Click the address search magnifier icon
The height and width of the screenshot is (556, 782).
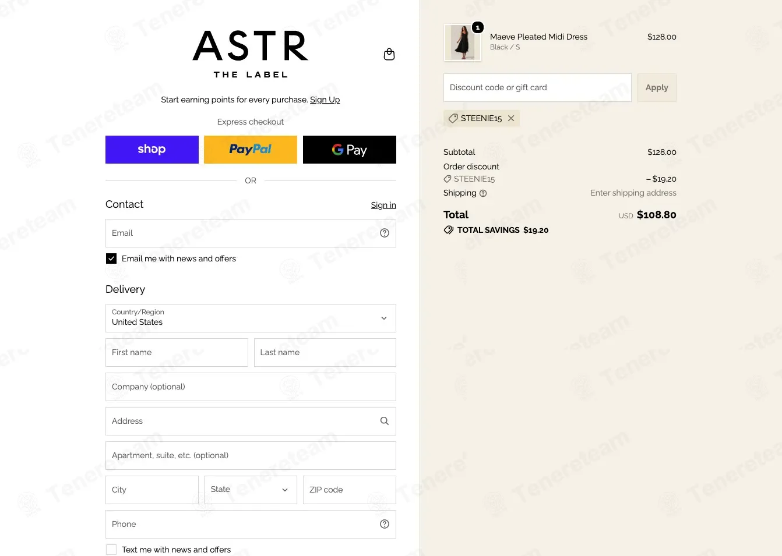(385, 421)
